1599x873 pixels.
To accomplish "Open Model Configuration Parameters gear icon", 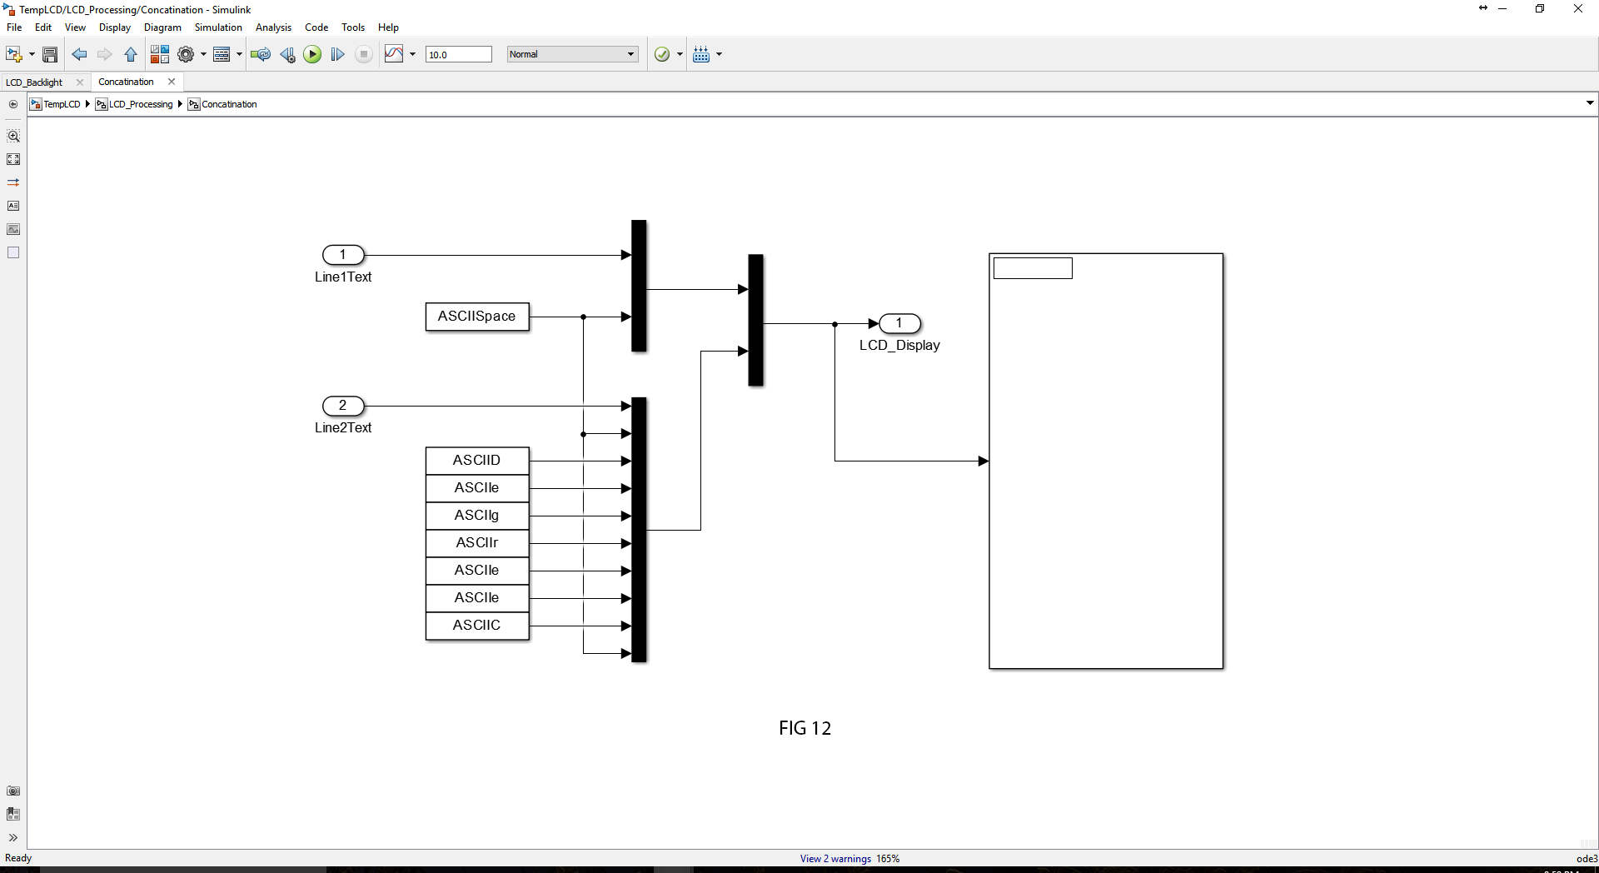I will click(187, 54).
